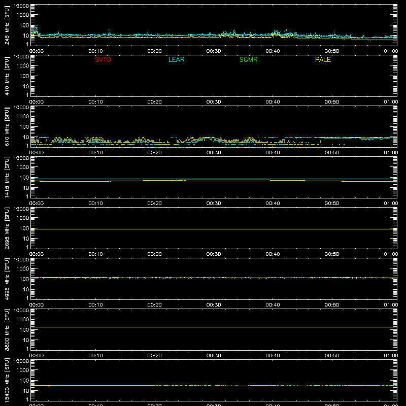Image resolution: width=406 pixels, height=406 pixels.
Task: Click the 100 tick label on 410 MHz axis
Action: click(24, 76)
